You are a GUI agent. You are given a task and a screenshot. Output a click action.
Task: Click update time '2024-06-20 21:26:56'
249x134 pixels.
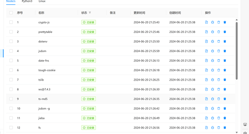[147, 128]
